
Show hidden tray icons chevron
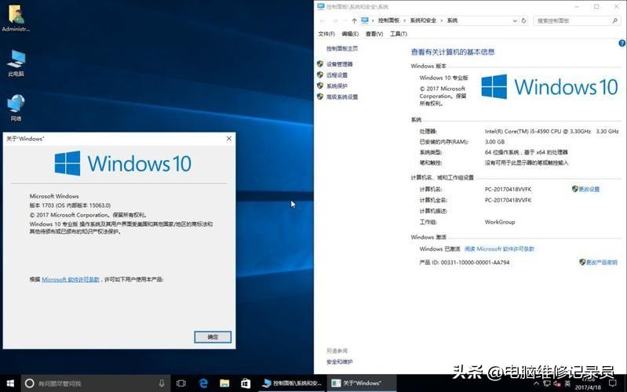coord(536,383)
